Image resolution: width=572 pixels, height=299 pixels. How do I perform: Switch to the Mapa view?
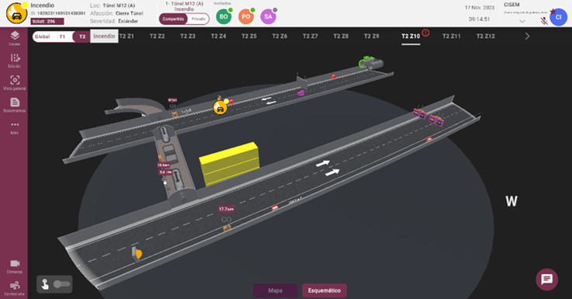click(276, 290)
